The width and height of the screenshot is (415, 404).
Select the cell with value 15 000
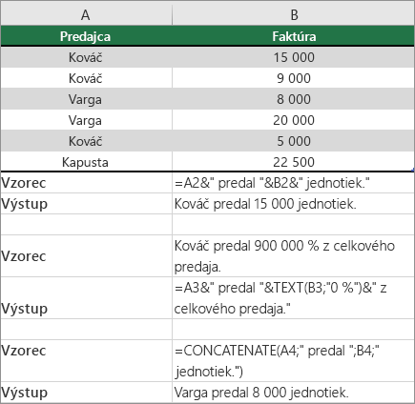point(293,57)
